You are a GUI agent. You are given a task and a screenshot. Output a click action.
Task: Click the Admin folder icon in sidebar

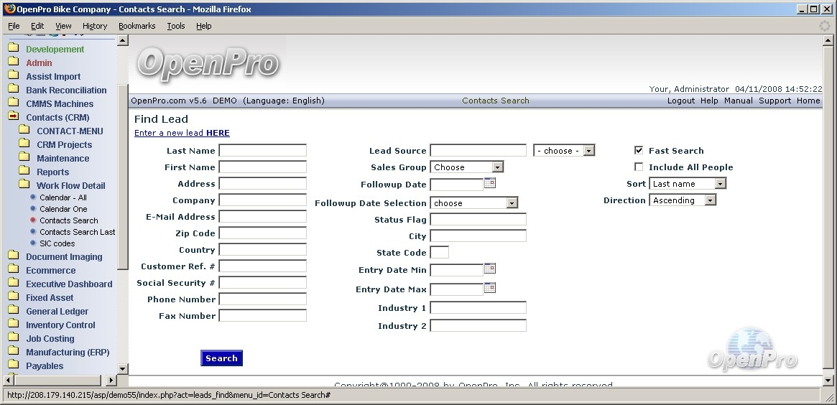coord(13,62)
